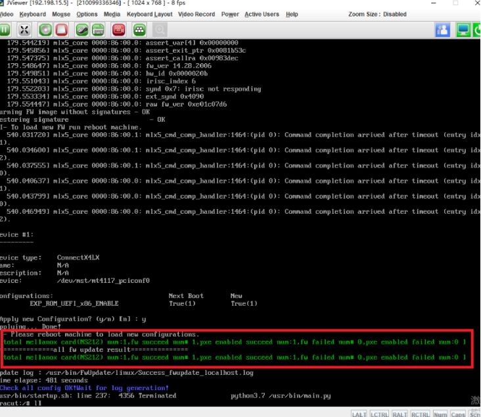Click the 'elapse: 481 seconds' line
The image size is (481, 417).
[x=44, y=380]
